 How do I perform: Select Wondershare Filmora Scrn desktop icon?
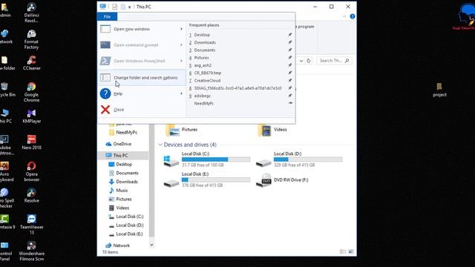pos(31,251)
